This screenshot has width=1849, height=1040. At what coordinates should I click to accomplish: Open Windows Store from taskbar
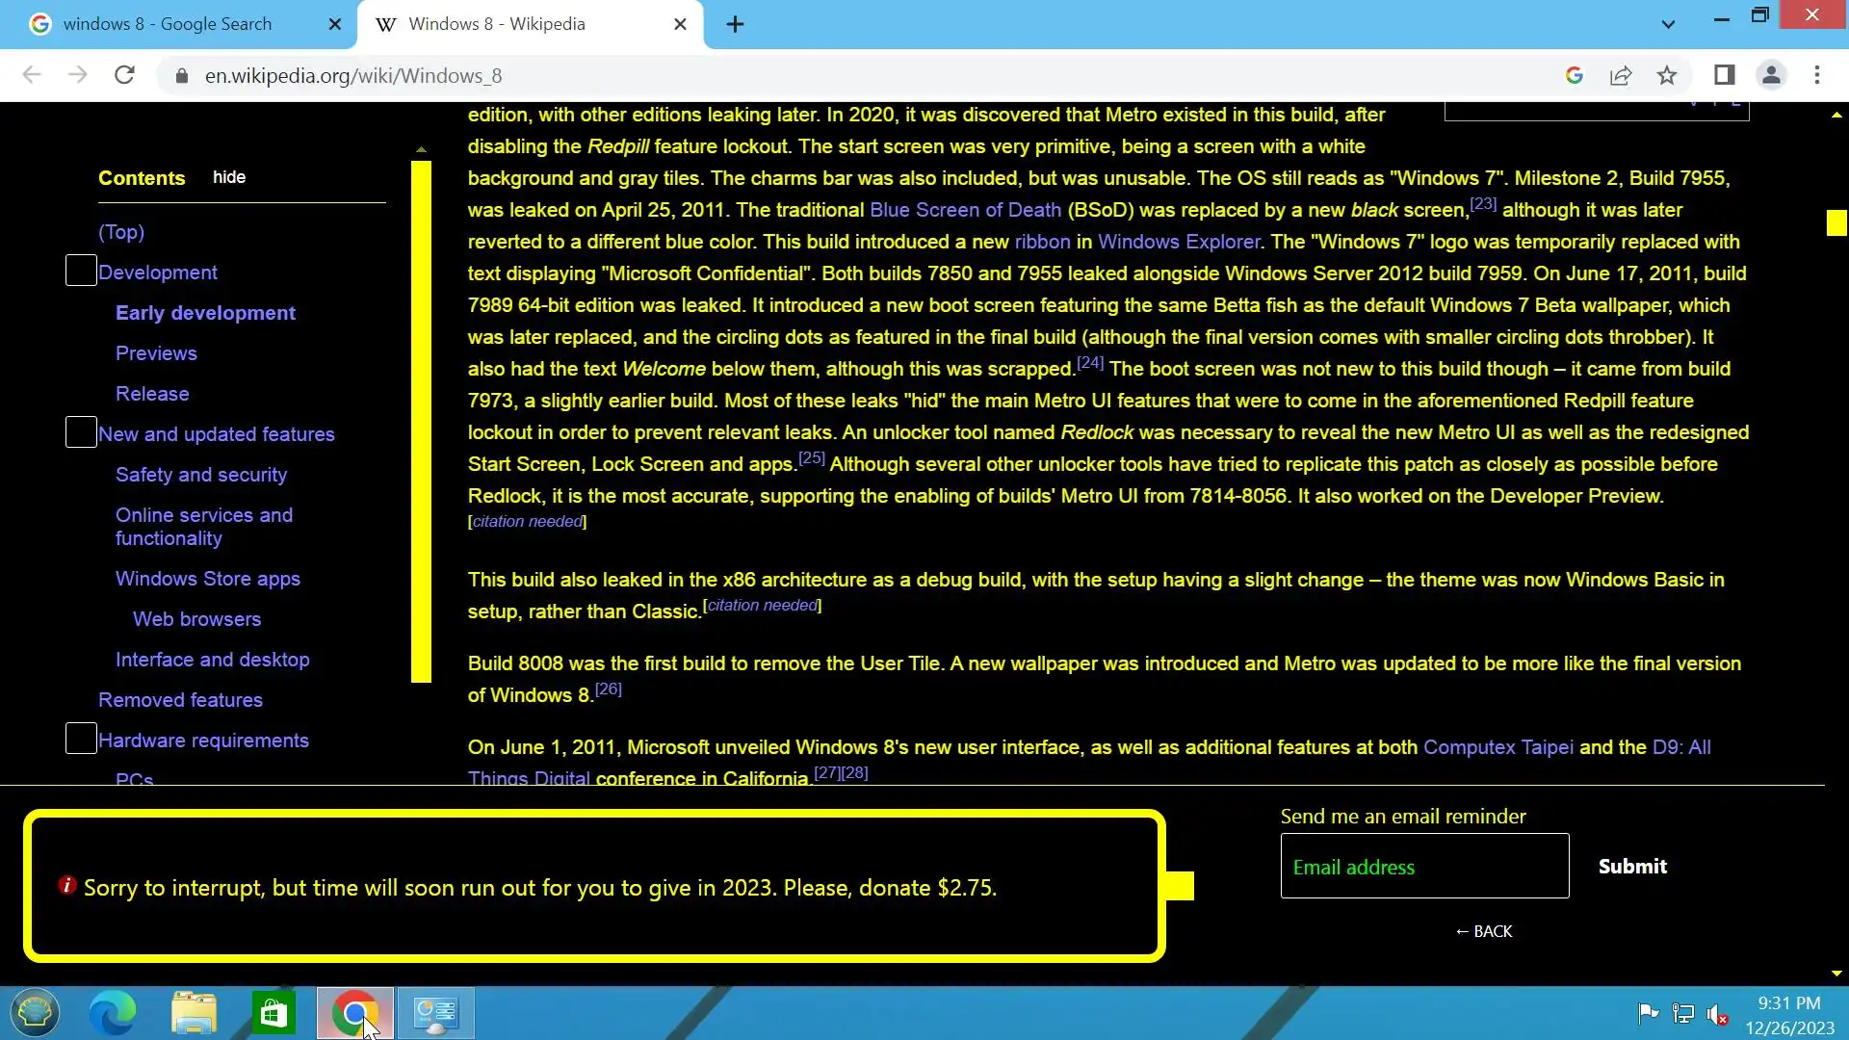coord(273,1013)
